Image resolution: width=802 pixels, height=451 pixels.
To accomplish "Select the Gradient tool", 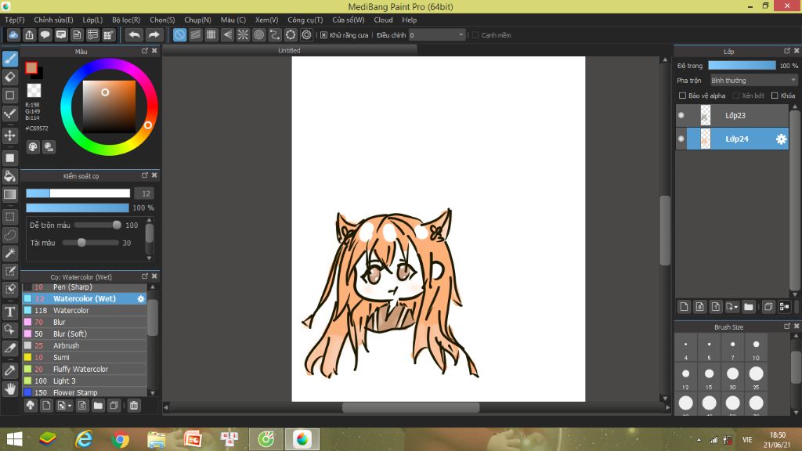I will coord(9,194).
